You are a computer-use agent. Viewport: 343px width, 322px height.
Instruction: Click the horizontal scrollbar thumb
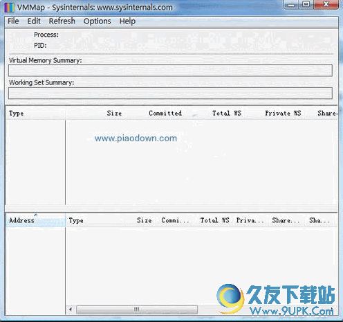(x=137, y=310)
